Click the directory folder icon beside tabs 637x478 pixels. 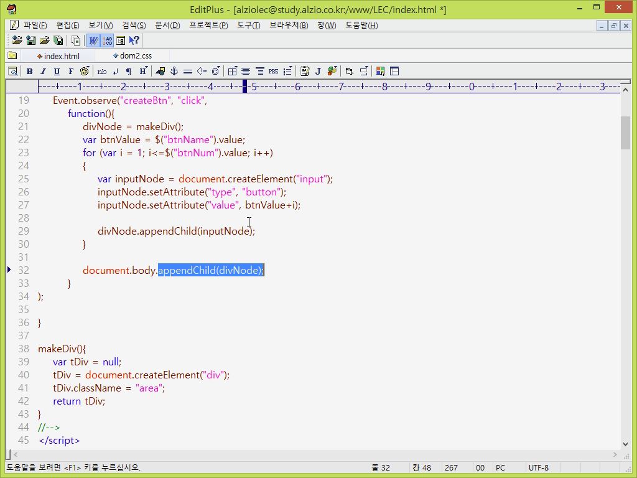coord(12,55)
